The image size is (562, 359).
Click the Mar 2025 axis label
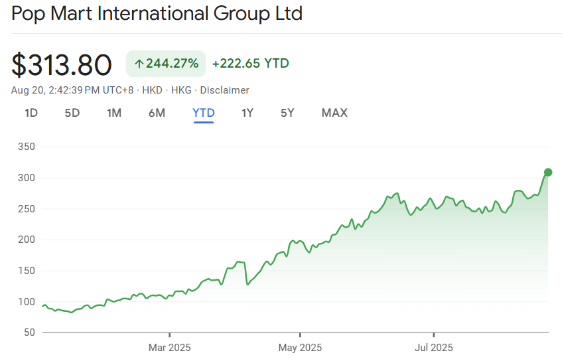point(170,348)
